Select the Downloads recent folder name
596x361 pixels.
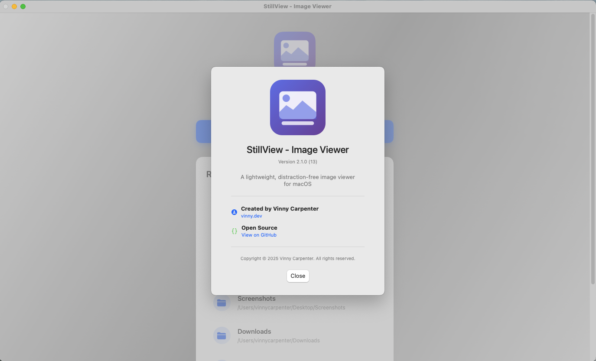click(x=254, y=332)
